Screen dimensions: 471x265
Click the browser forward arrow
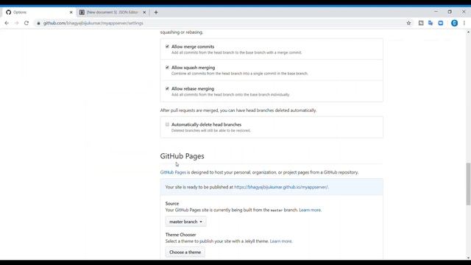click(16, 23)
